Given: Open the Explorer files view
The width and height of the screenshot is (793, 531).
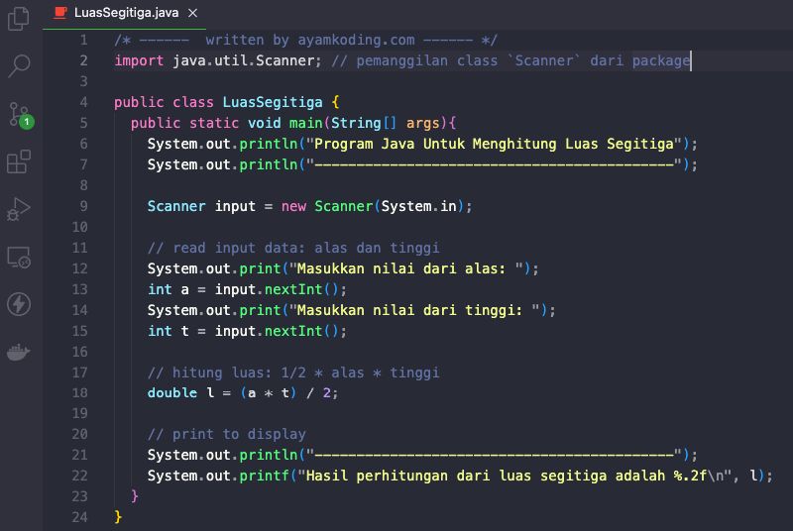Looking at the screenshot, I should 19,19.
